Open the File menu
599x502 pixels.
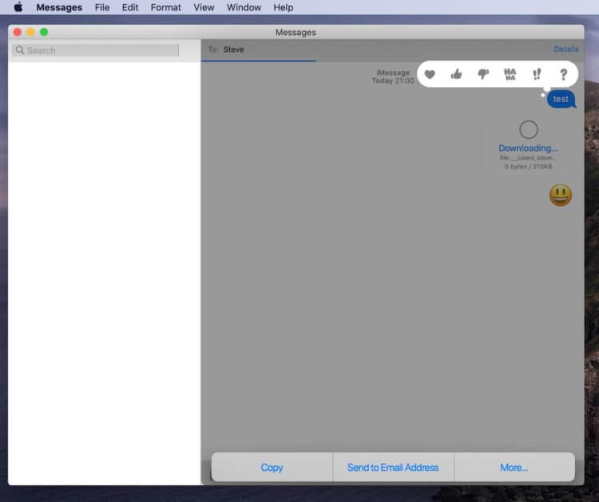(102, 7)
